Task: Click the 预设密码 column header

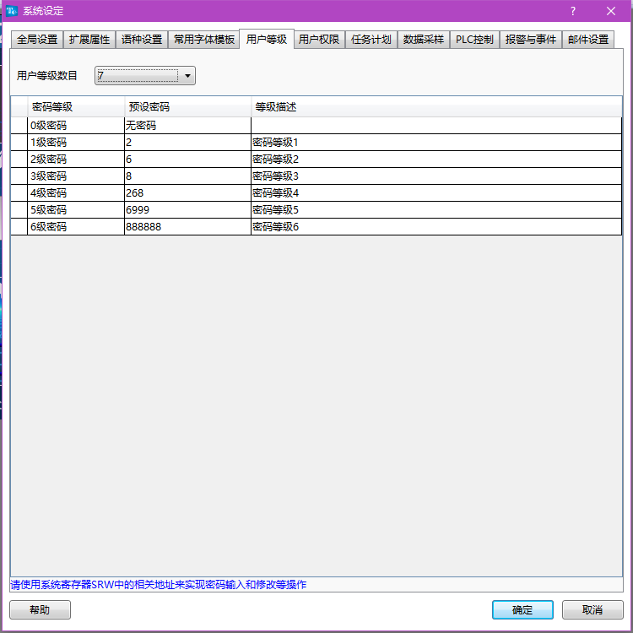Action: tap(187, 107)
